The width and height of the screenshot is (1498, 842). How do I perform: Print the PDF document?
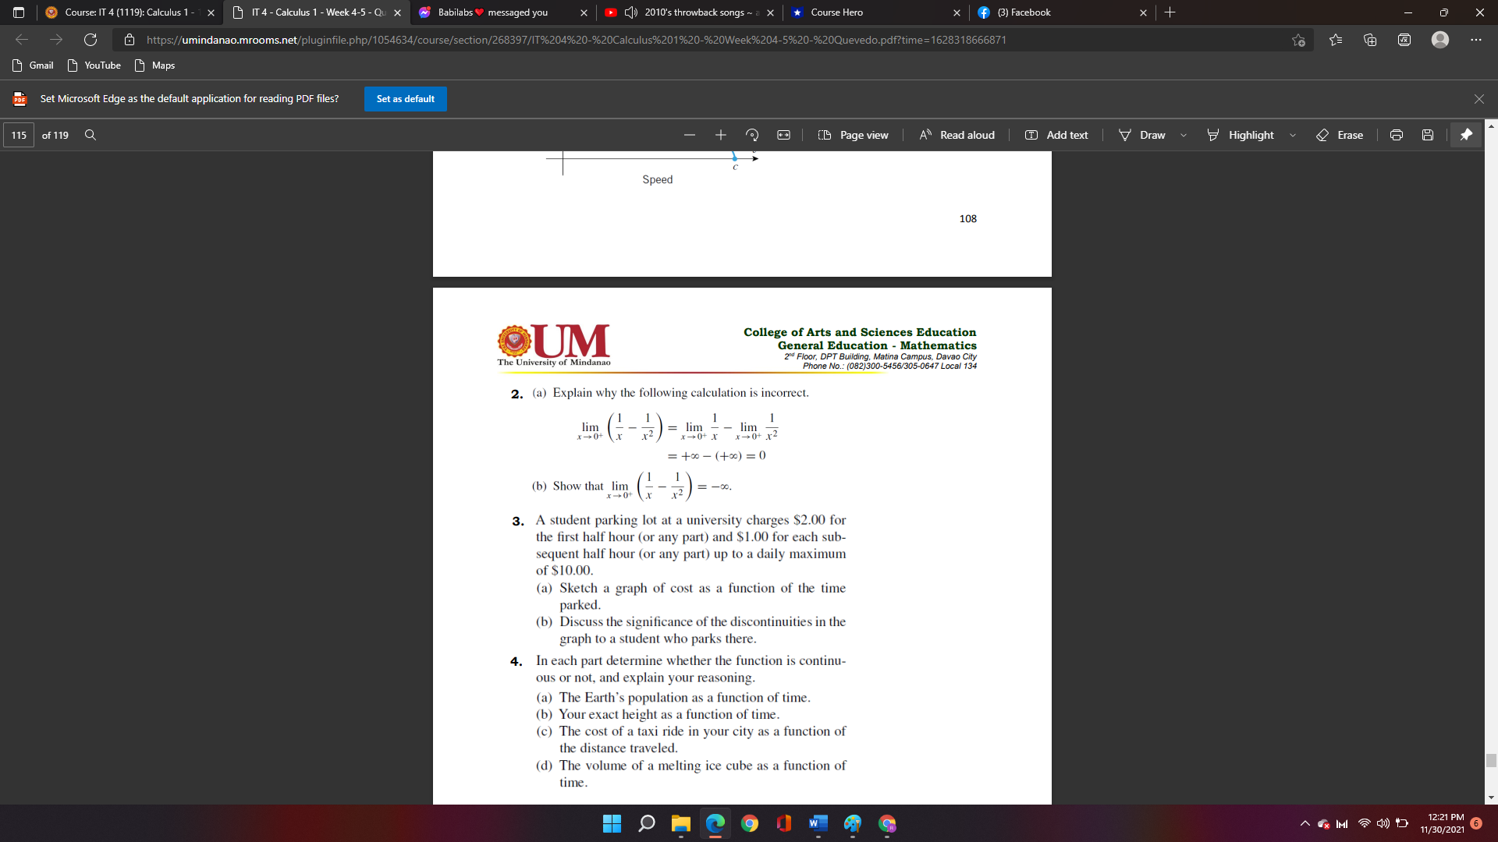(x=1396, y=135)
